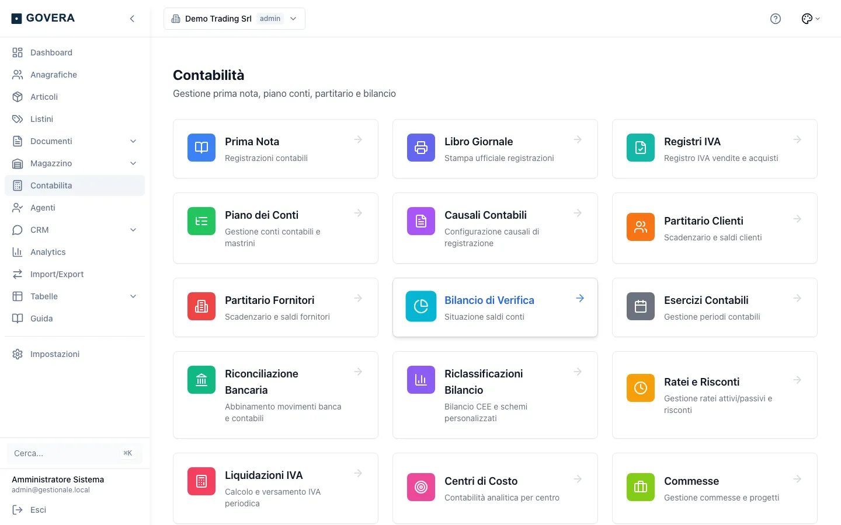Click the CRM chat bubble icon

18,230
